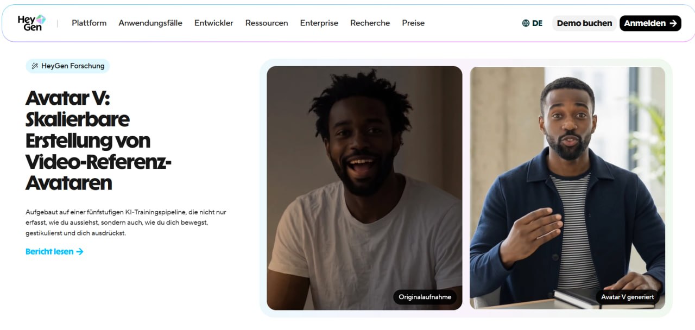This screenshot has width=695, height=330.
Task: Click the globe language icon
Action: click(x=526, y=23)
